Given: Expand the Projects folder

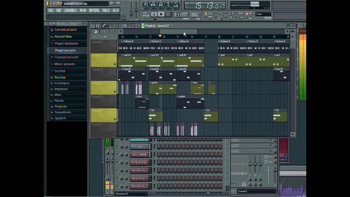Looking at the screenshot, I should point(61,107).
